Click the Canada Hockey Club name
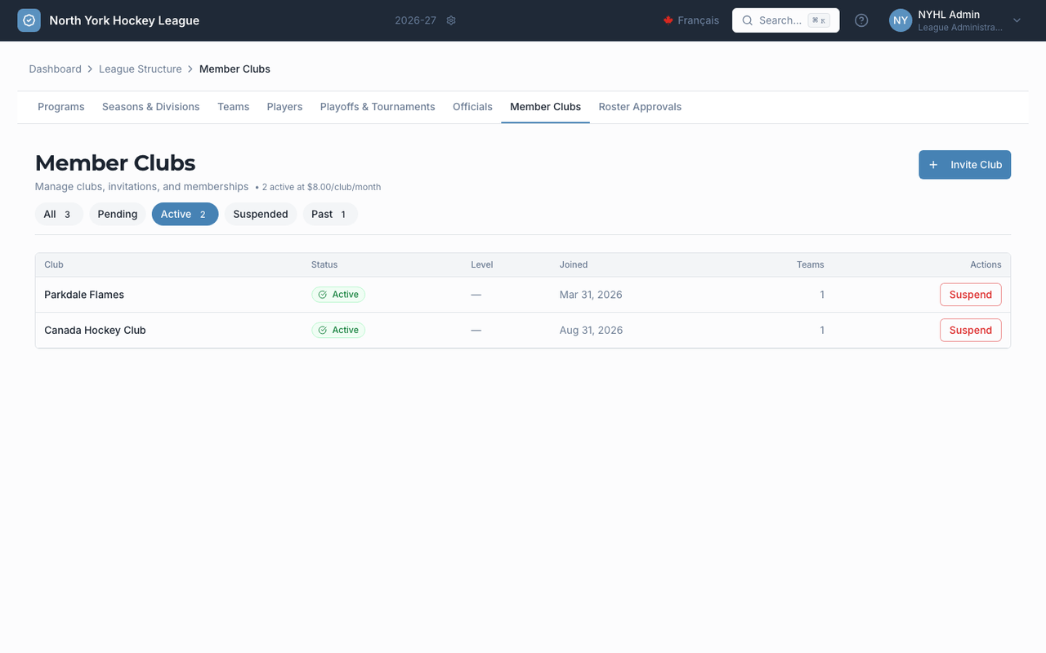The image size is (1046, 653). [95, 331]
